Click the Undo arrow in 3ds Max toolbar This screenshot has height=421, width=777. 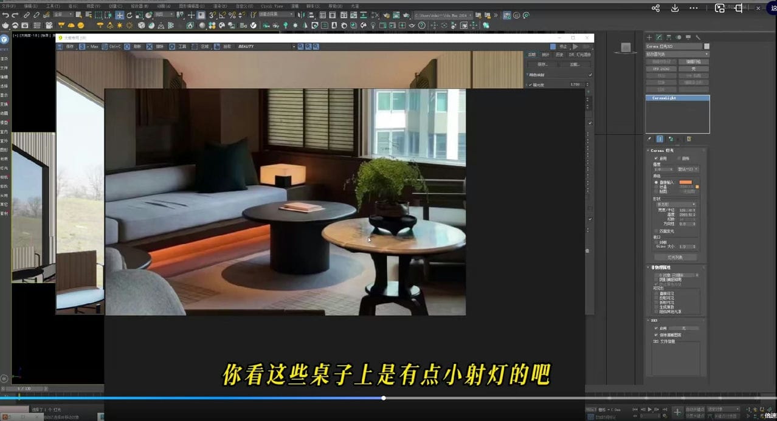5,15
